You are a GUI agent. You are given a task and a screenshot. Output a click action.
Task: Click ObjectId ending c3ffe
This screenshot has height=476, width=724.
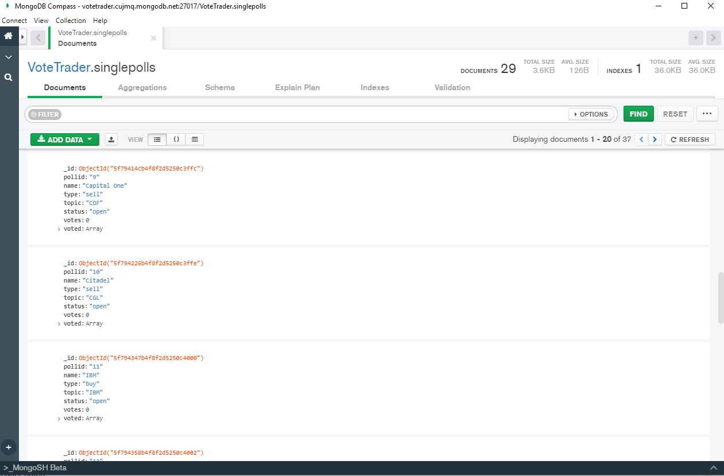pos(141,264)
